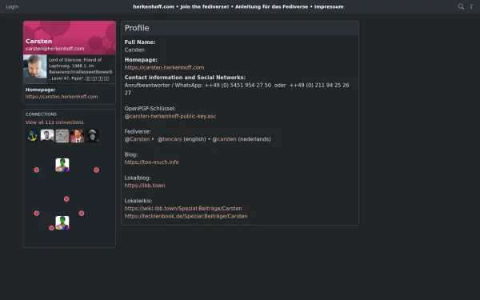
Task: Open @tencars english account link
Action: [x=170, y=139]
